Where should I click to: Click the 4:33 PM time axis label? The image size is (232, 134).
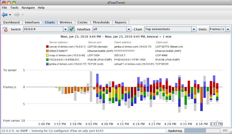coord(186,124)
